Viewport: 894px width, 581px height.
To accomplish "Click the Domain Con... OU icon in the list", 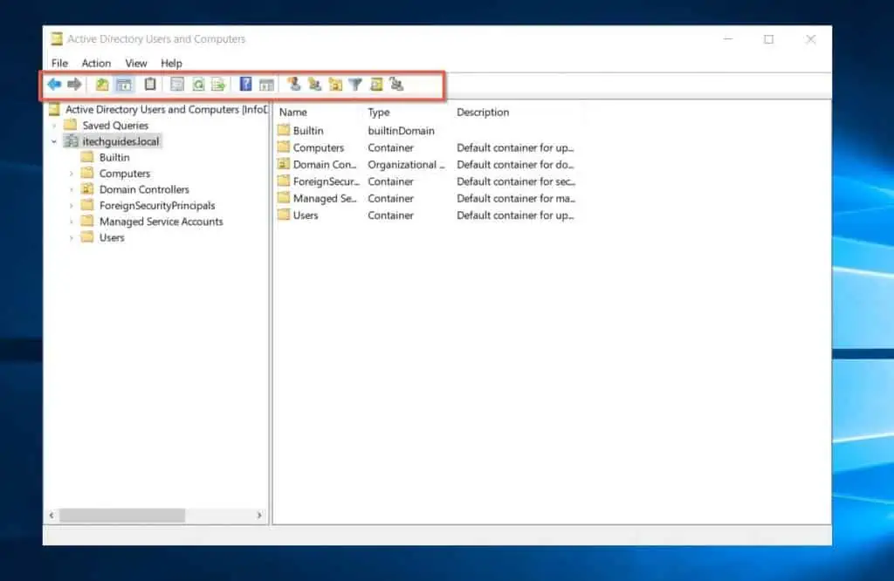I will click(x=284, y=164).
